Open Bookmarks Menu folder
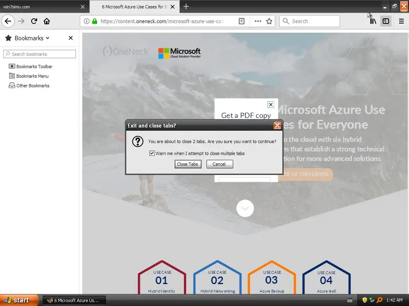Image resolution: width=409 pixels, height=306 pixels. [x=29, y=76]
